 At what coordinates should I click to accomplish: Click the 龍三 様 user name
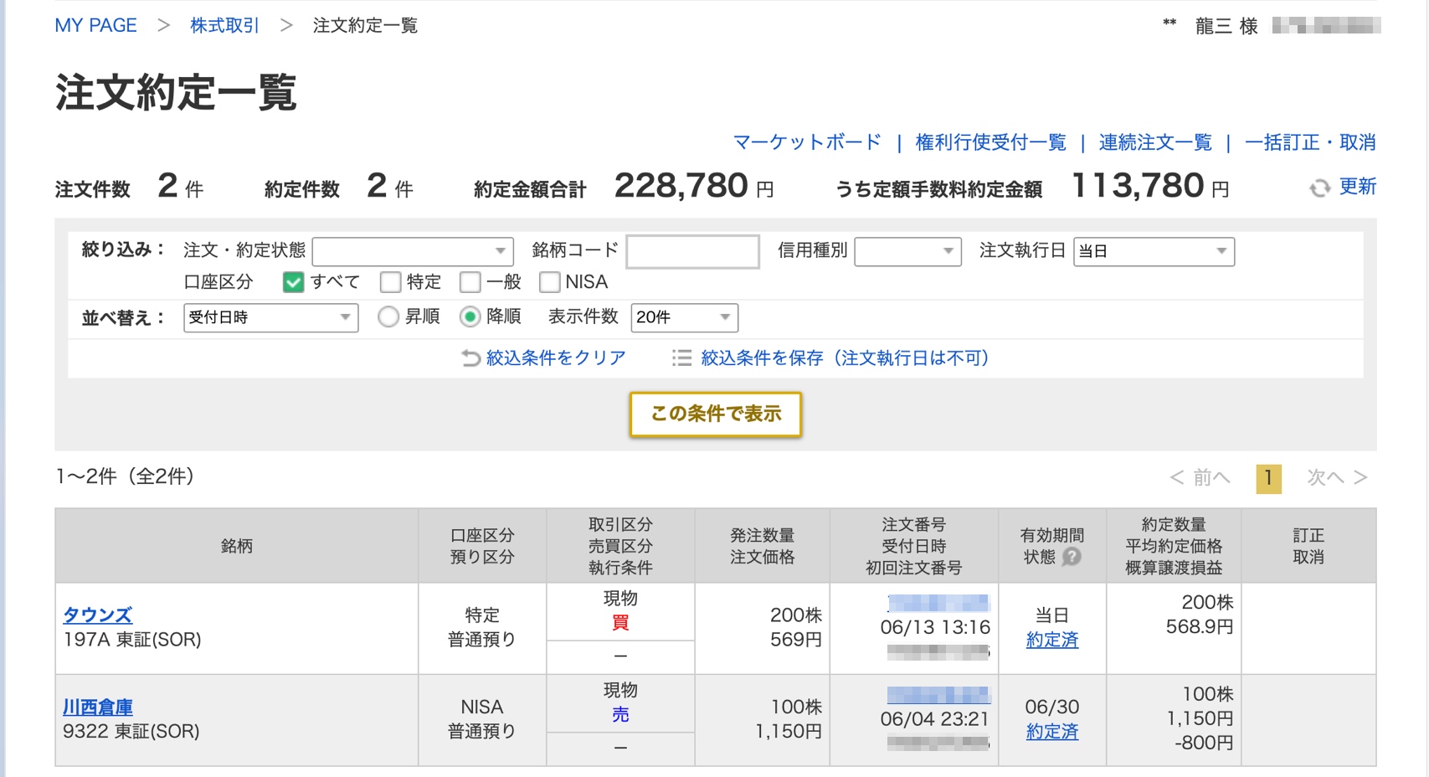(1226, 26)
